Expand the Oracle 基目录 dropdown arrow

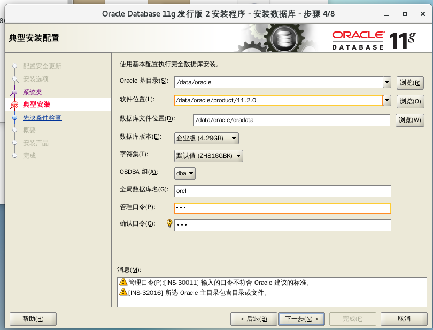point(387,82)
